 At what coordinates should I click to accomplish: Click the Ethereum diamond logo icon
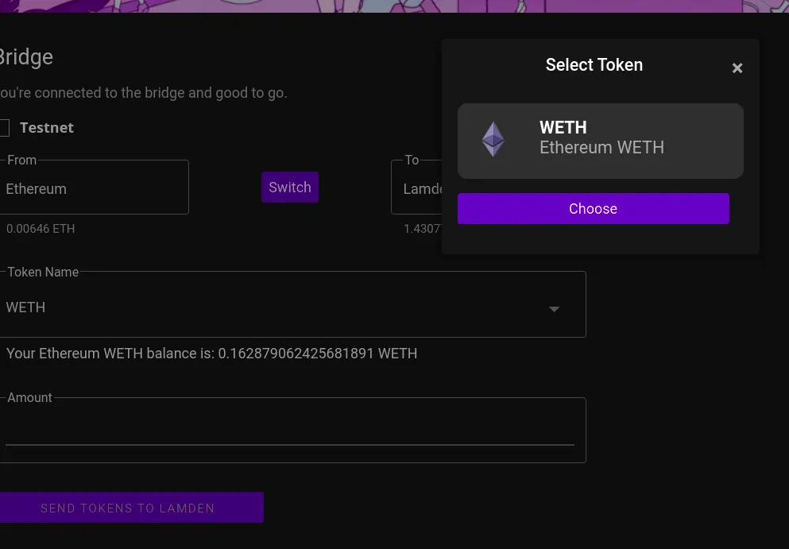[493, 139]
